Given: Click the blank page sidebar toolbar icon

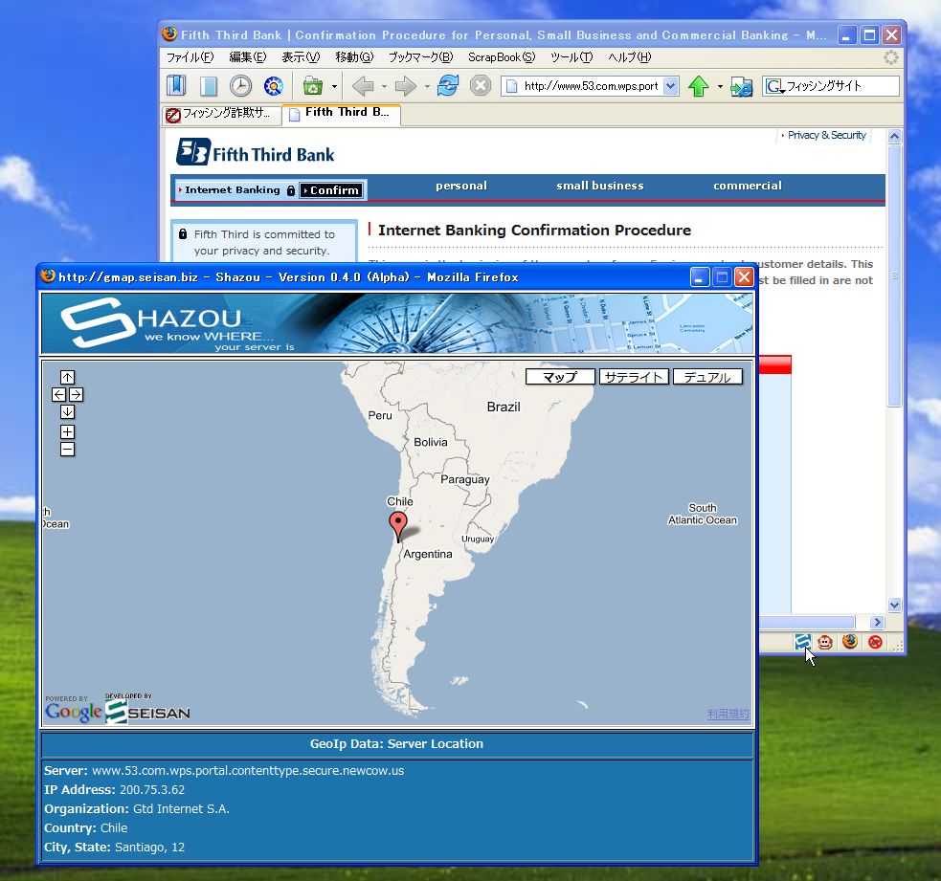Looking at the screenshot, I should pos(209,86).
